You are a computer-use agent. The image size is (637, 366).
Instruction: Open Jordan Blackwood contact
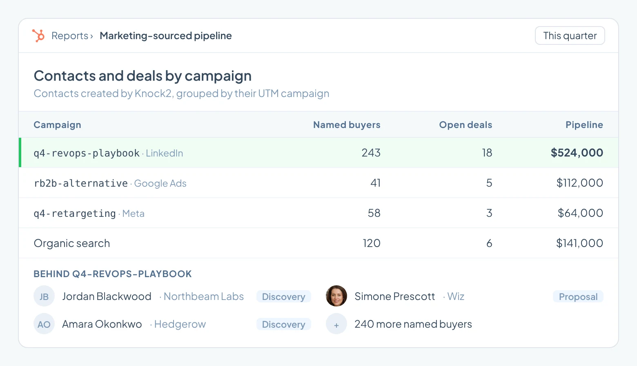(107, 296)
